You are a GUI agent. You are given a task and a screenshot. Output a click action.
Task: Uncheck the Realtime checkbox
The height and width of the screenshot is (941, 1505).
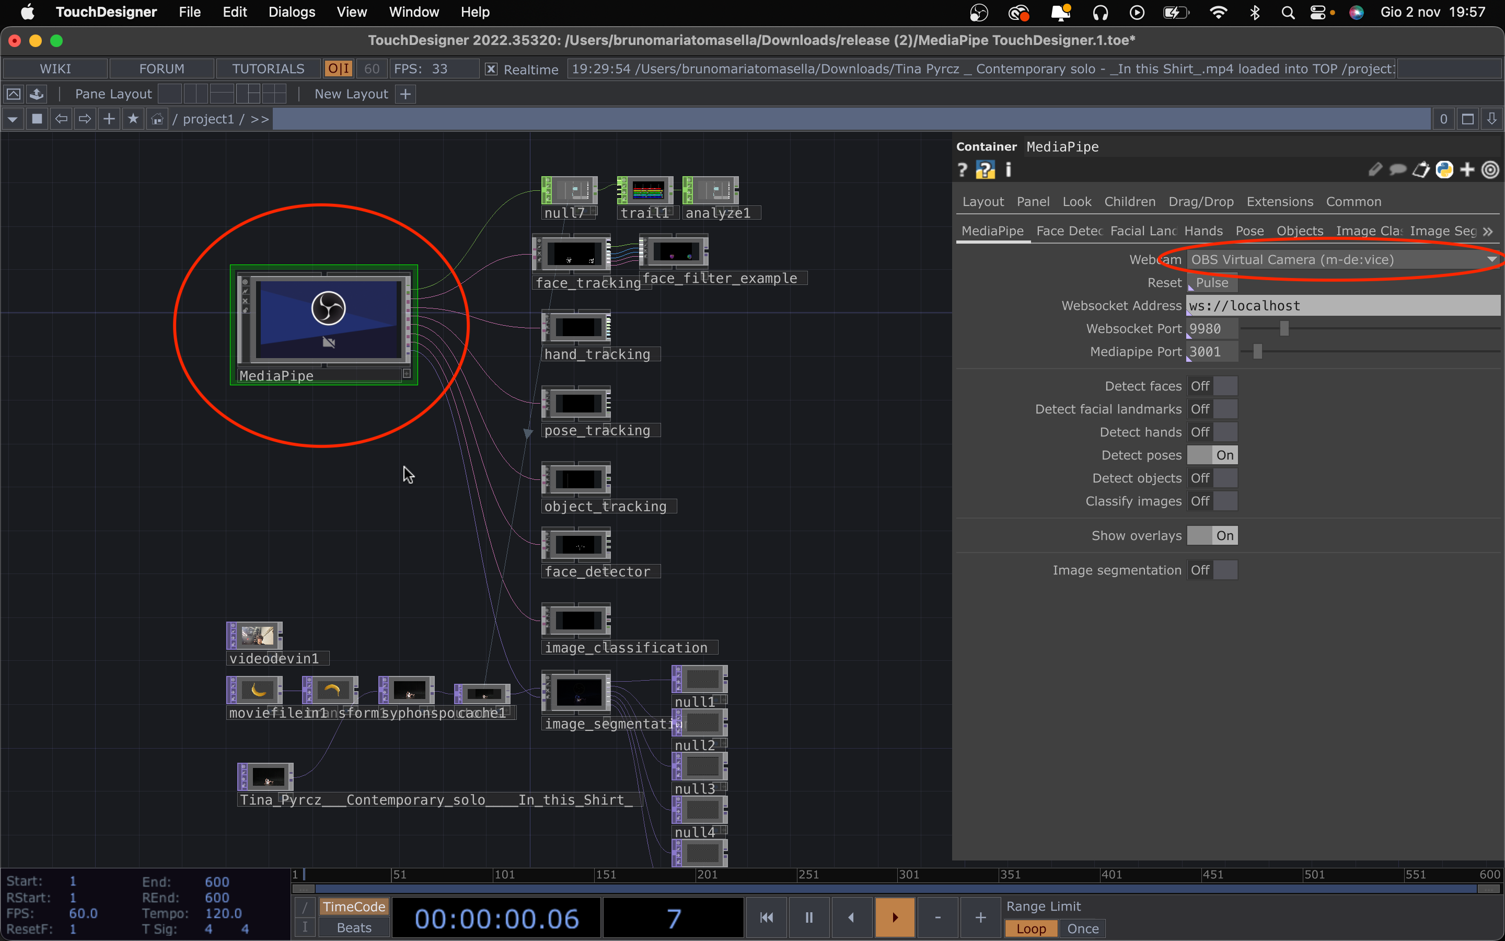(x=491, y=69)
